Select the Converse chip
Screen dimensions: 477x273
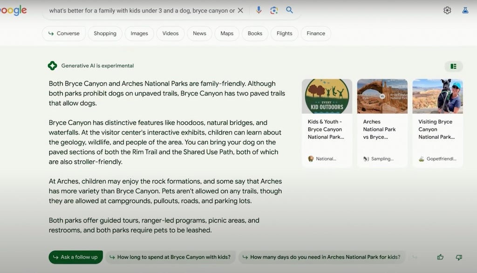pos(63,34)
